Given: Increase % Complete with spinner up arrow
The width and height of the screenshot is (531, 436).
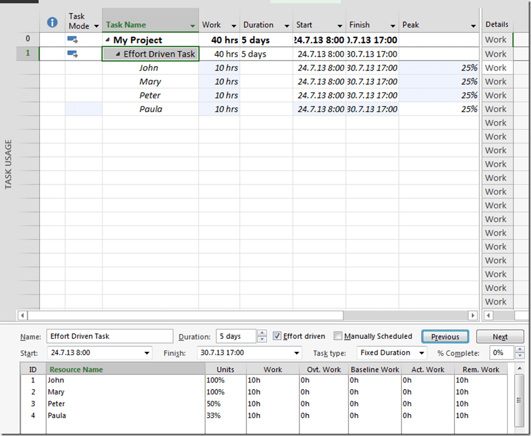Looking at the screenshot, I should click(519, 350).
